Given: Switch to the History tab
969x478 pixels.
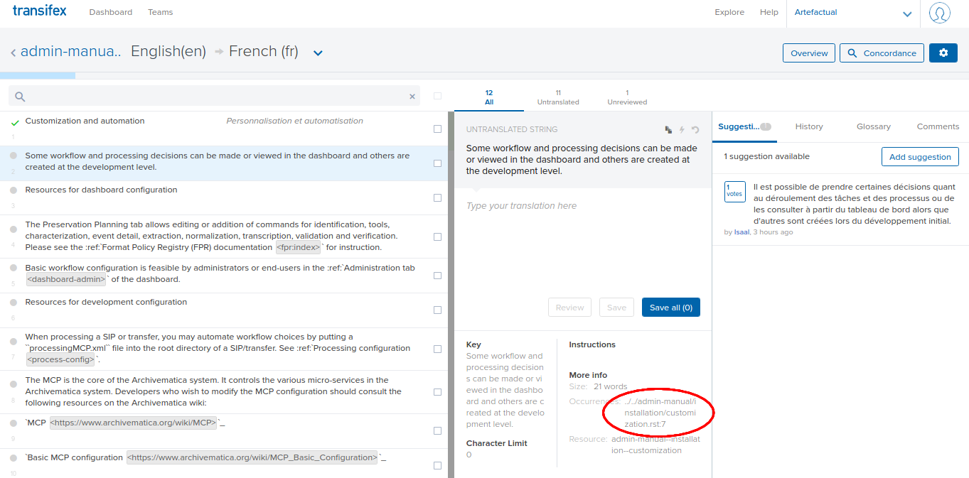Looking at the screenshot, I should [x=808, y=126].
